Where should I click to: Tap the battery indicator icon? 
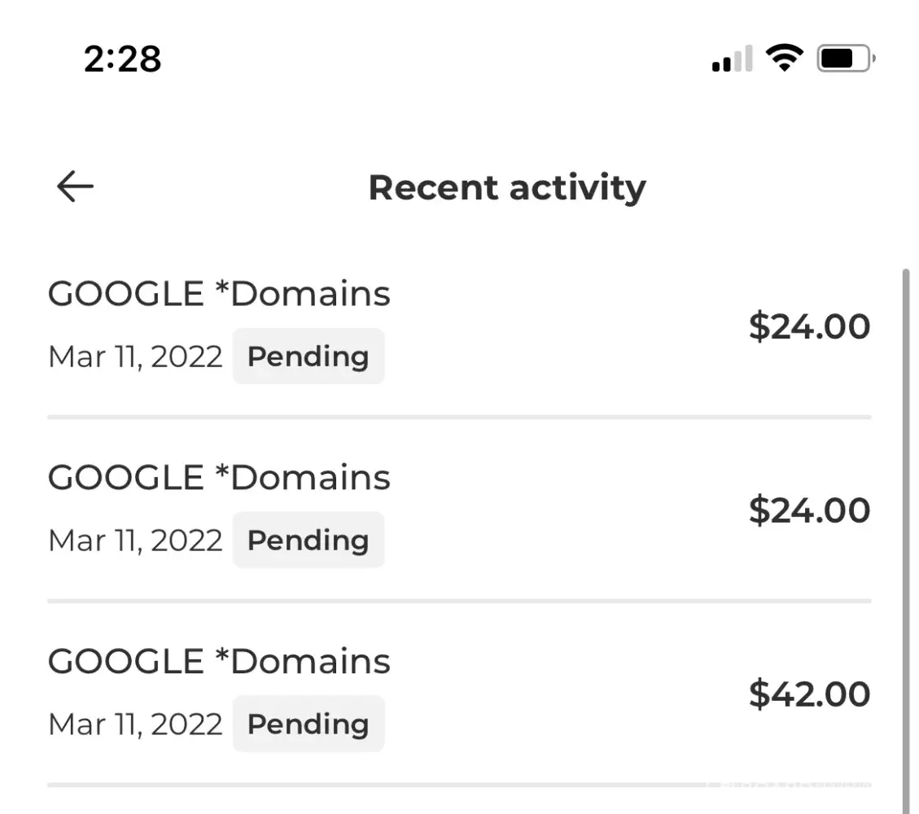point(846,59)
